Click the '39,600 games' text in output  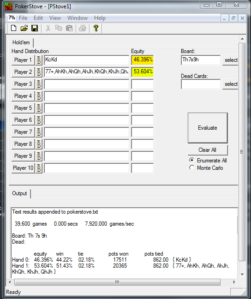pos(31,224)
